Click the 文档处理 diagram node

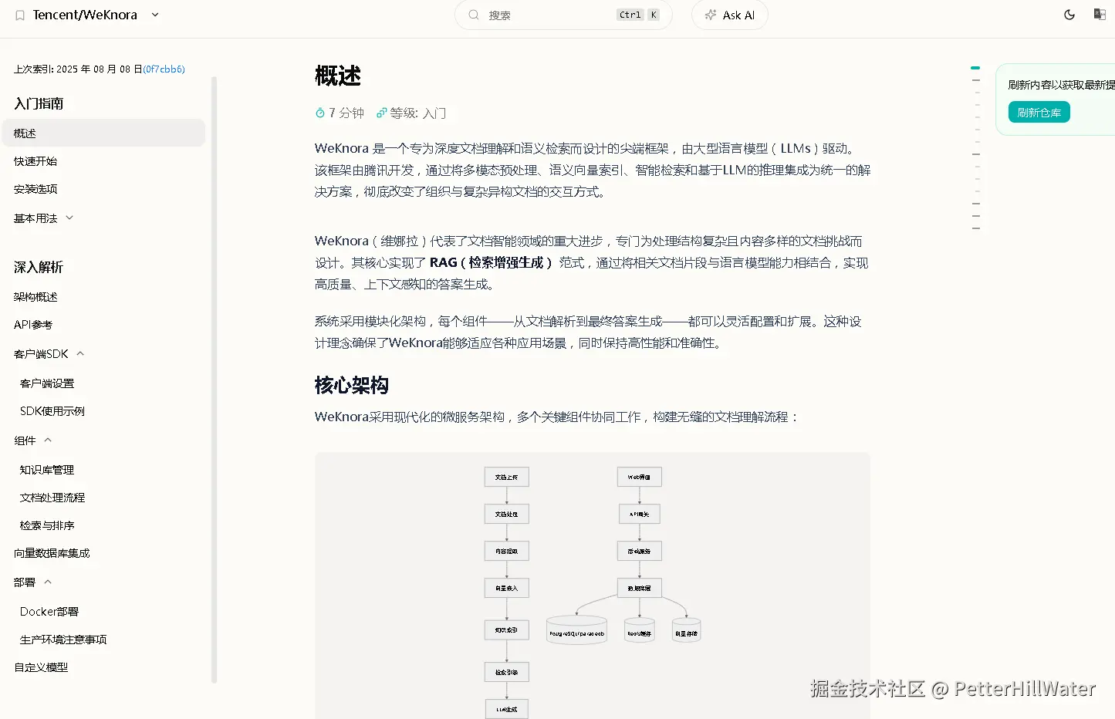507,514
